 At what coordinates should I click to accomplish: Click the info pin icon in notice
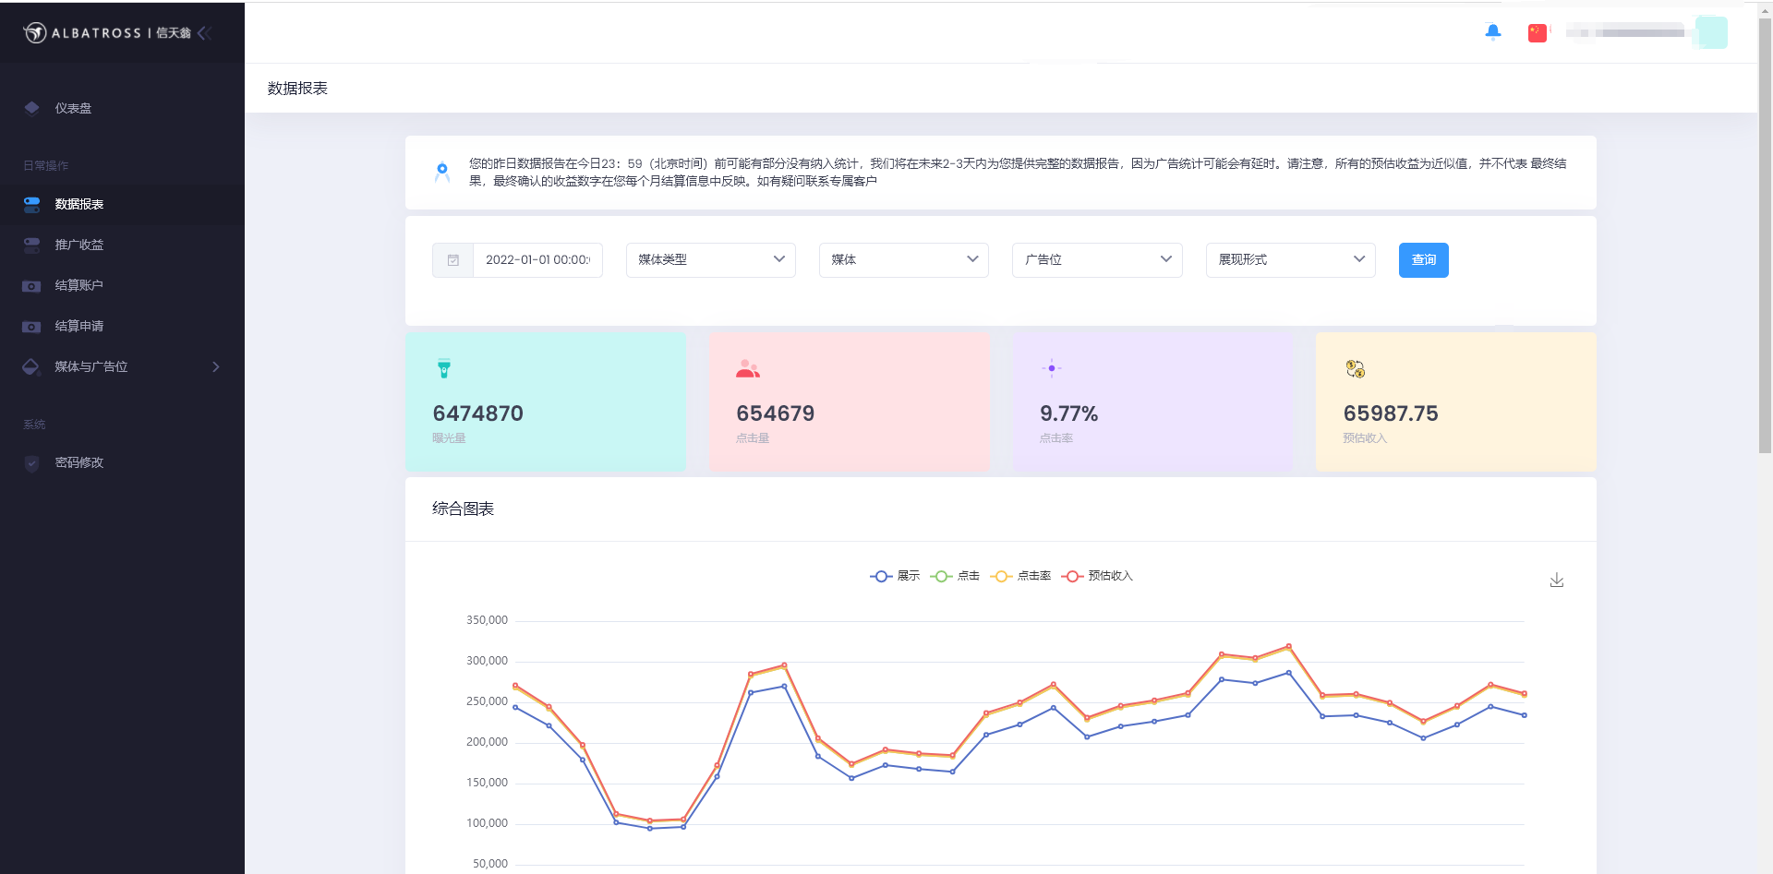click(442, 172)
